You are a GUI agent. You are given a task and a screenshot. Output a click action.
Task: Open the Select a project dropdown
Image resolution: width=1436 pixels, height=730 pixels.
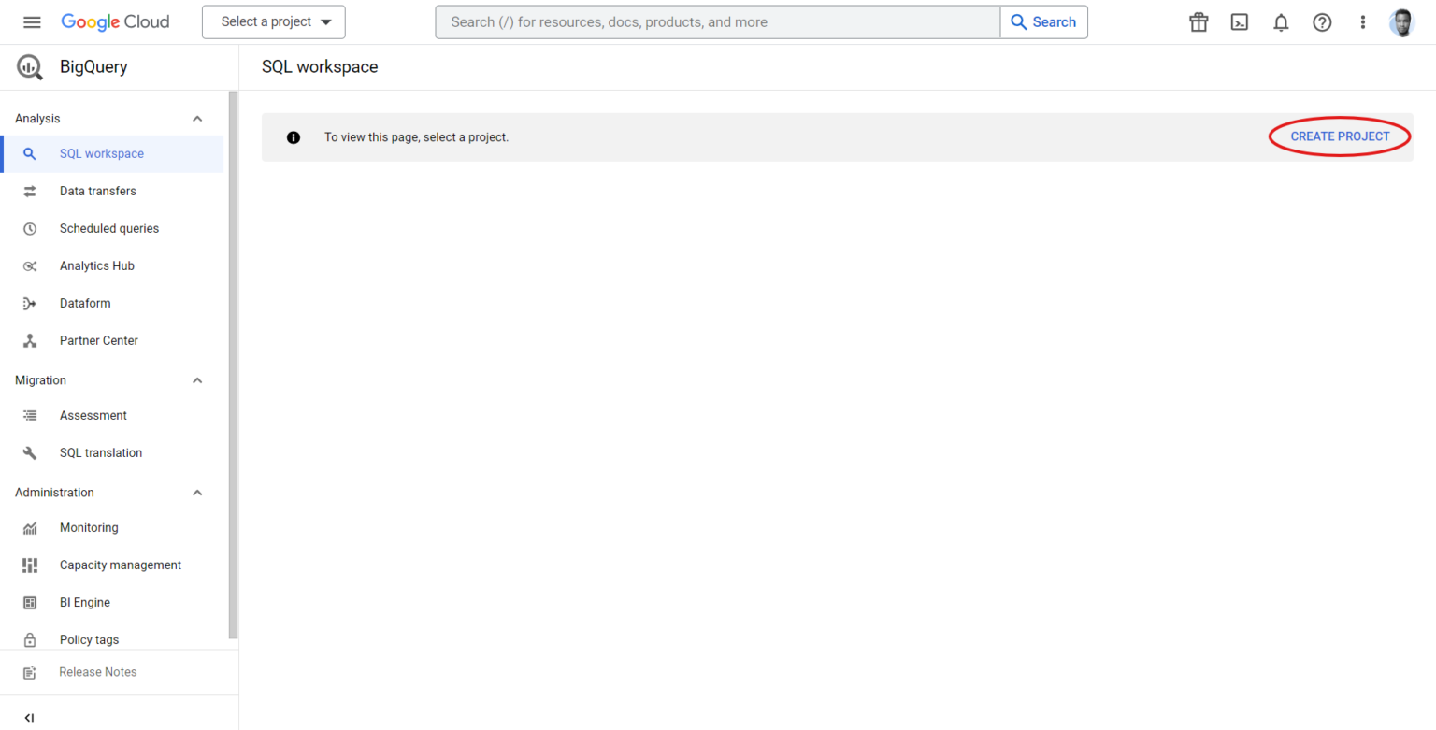click(x=273, y=21)
